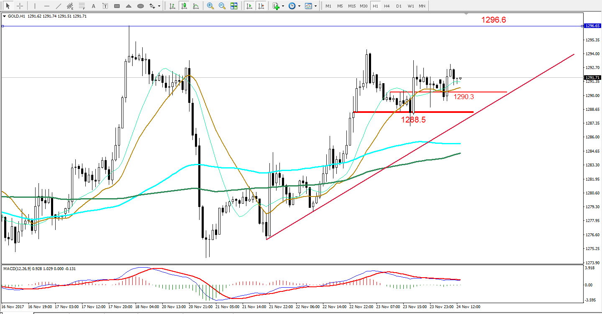Select the Rectangle shape tool
The image size is (602, 314).
point(117,6)
